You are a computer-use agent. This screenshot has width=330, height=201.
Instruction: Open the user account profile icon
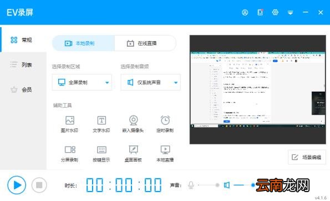pyautogui.click(x=245, y=12)
